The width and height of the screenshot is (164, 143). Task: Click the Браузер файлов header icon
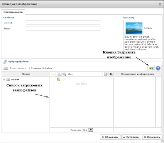(x=5, y=62)
